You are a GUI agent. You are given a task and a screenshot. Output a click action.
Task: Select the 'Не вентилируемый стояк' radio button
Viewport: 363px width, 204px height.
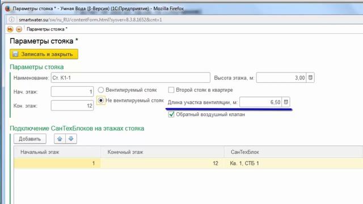point(101,100)
